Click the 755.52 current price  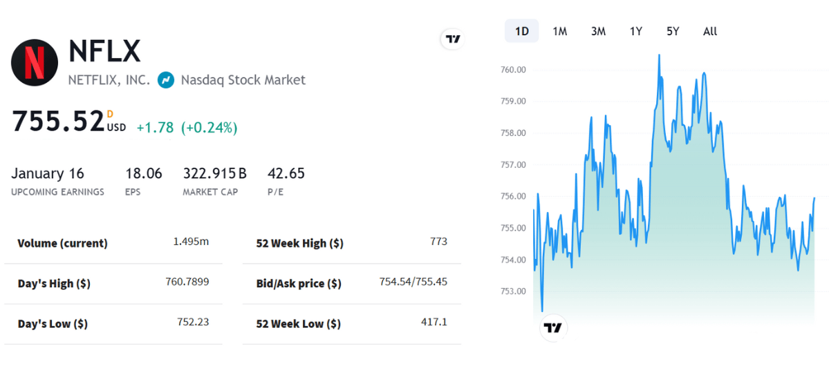(x=57, y=121)
